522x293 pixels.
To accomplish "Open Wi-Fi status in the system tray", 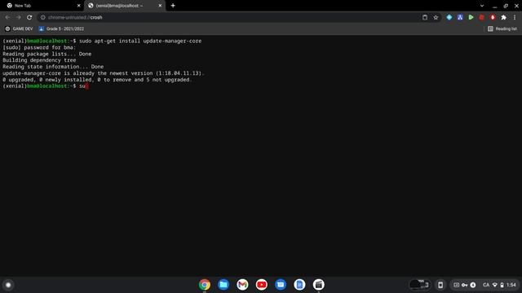I will click(495, 285).
